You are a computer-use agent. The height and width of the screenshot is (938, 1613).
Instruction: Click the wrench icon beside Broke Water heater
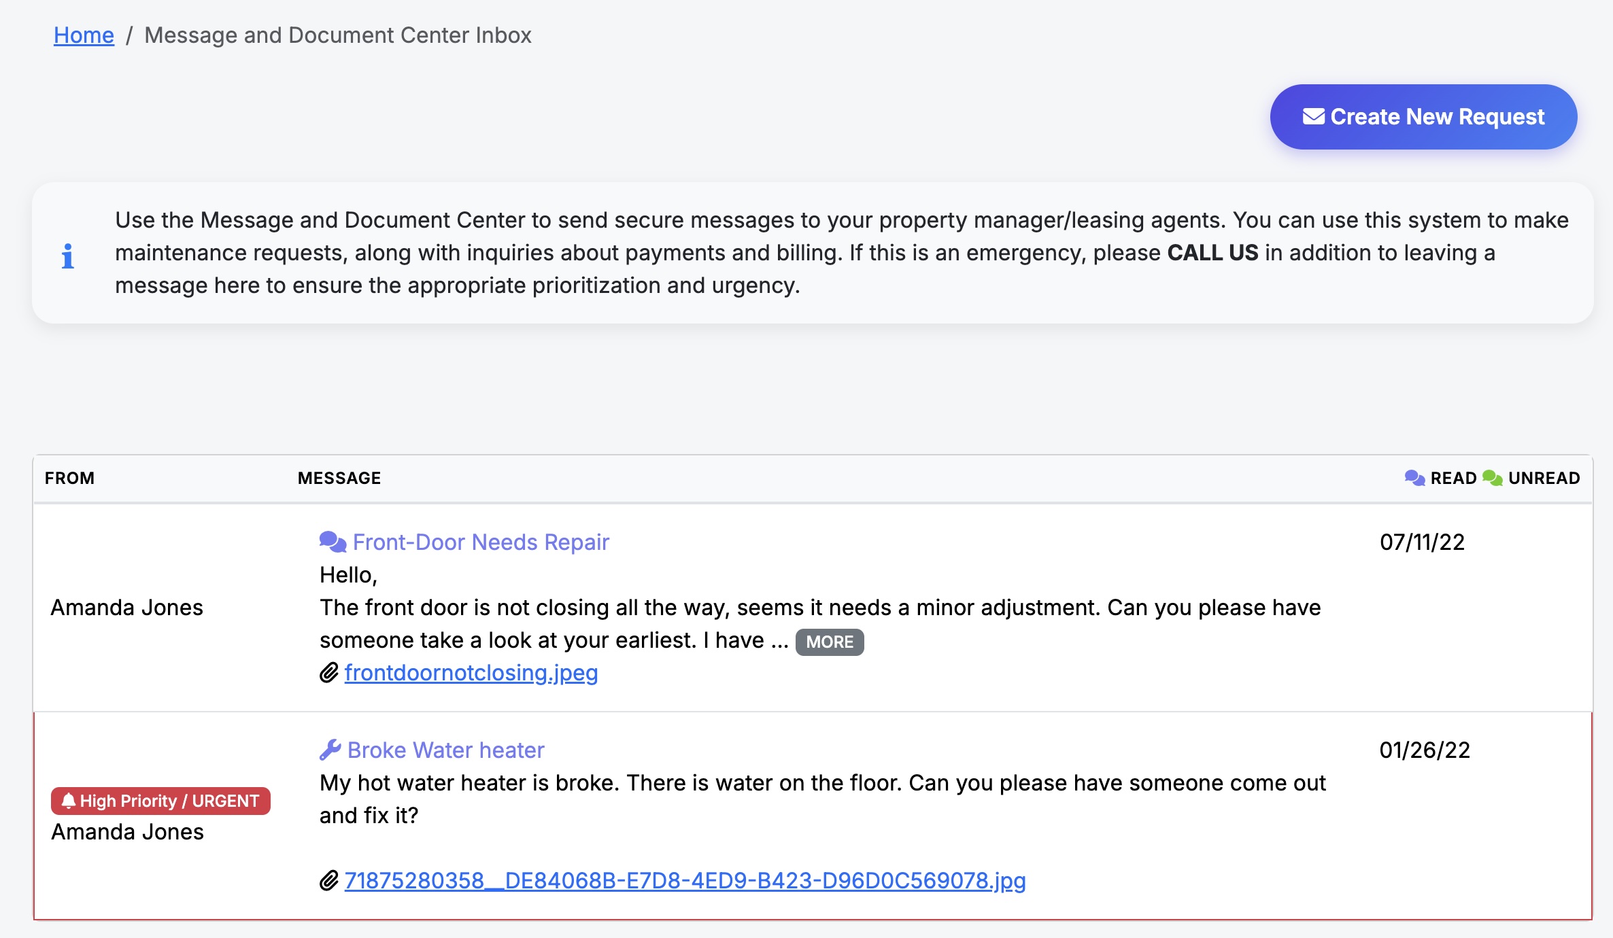pos(330,748)
